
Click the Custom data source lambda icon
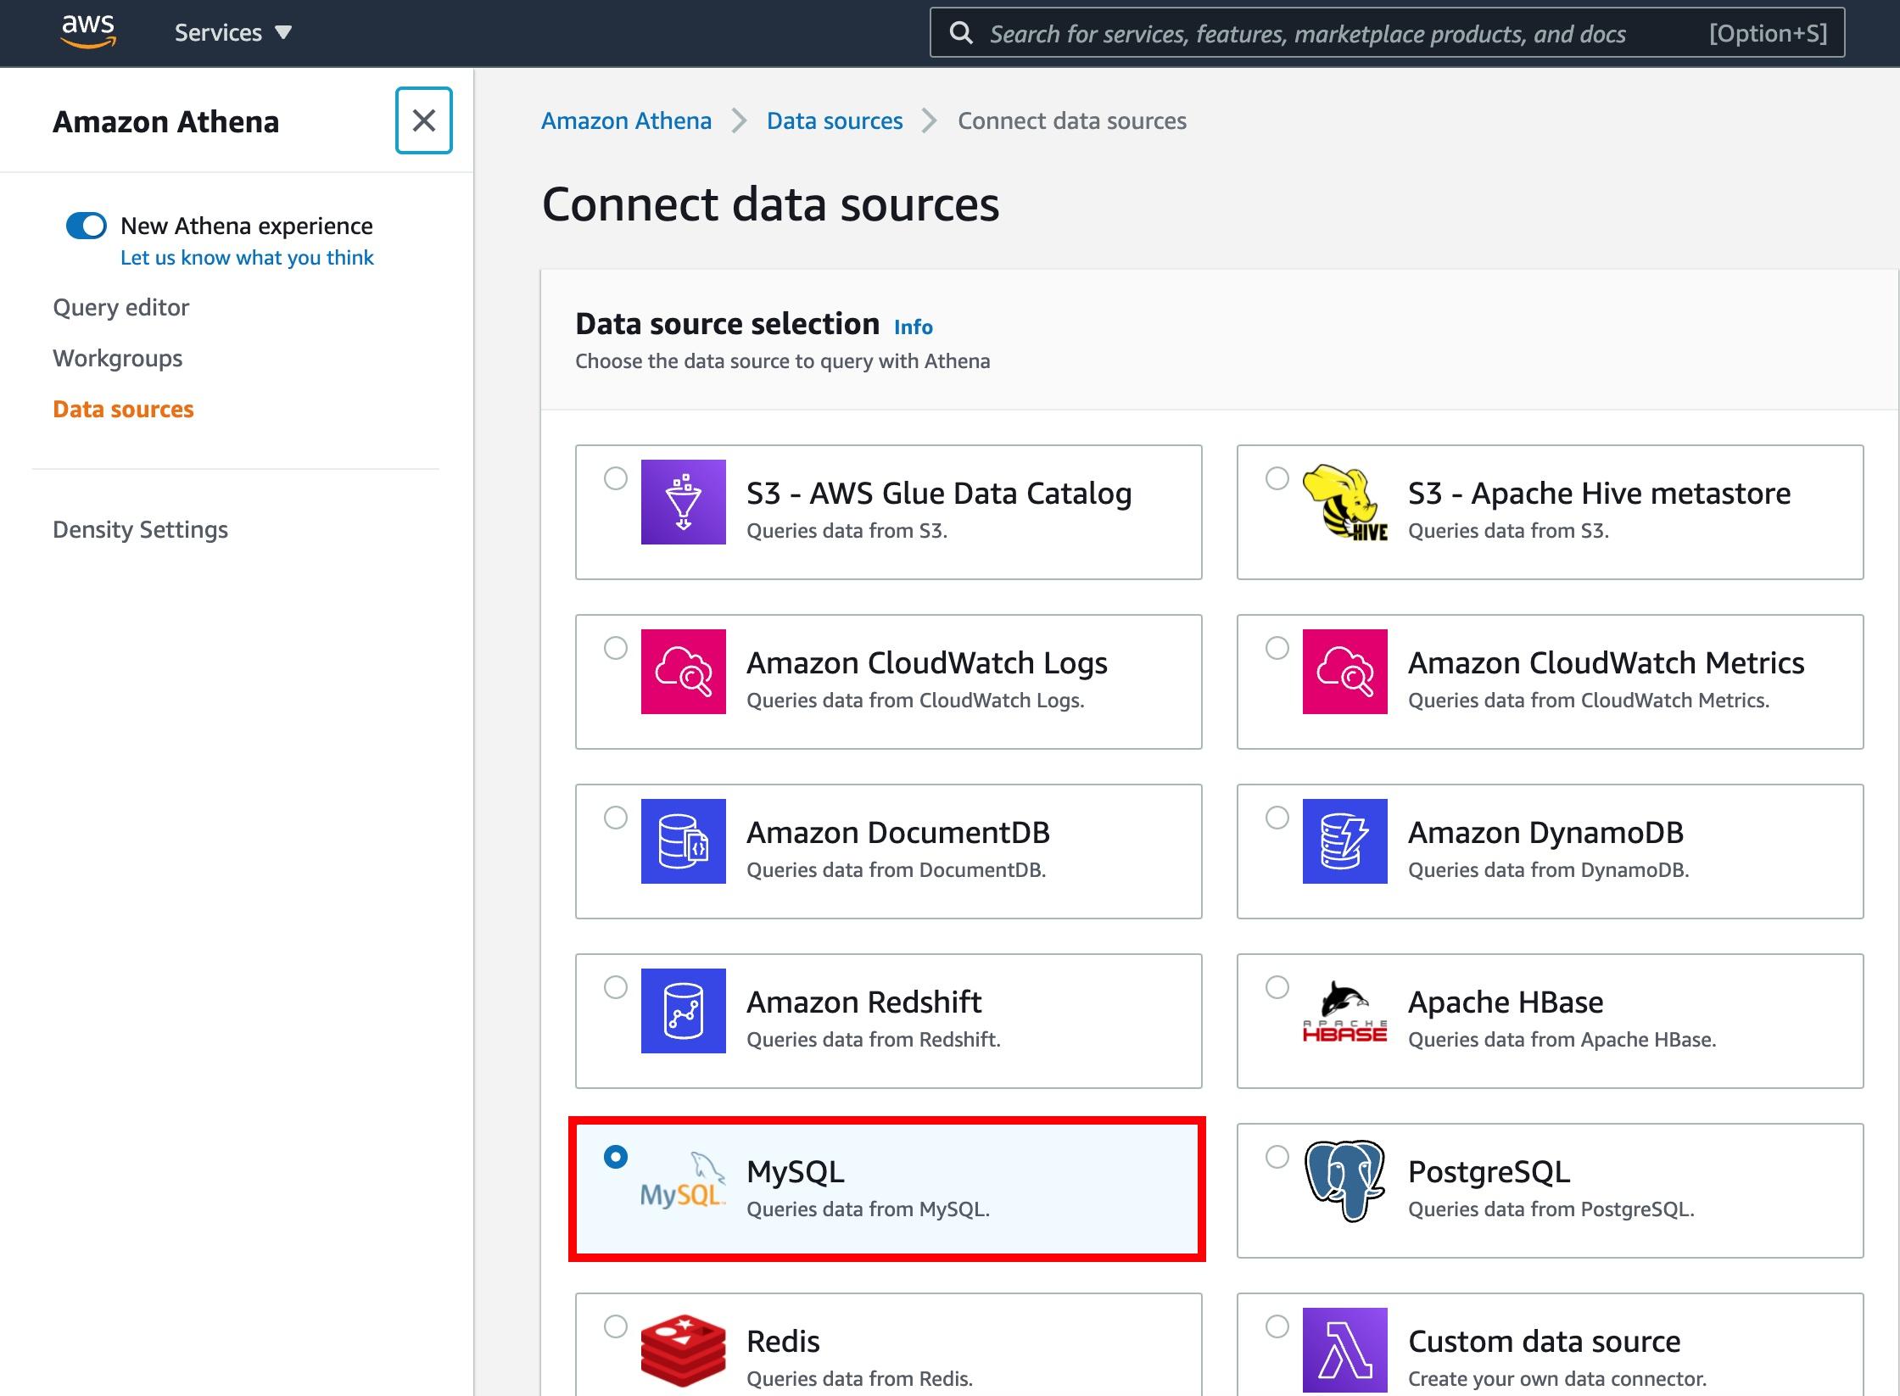[1344, 1350]
